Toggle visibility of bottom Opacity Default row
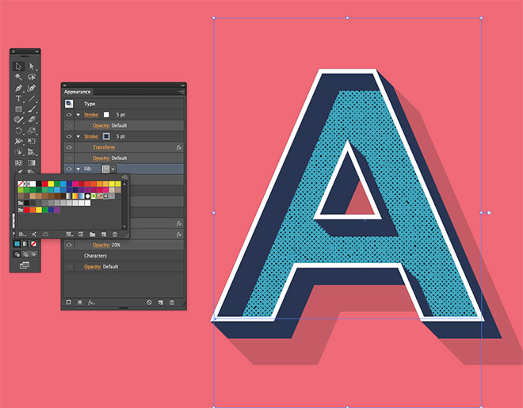 69,267
